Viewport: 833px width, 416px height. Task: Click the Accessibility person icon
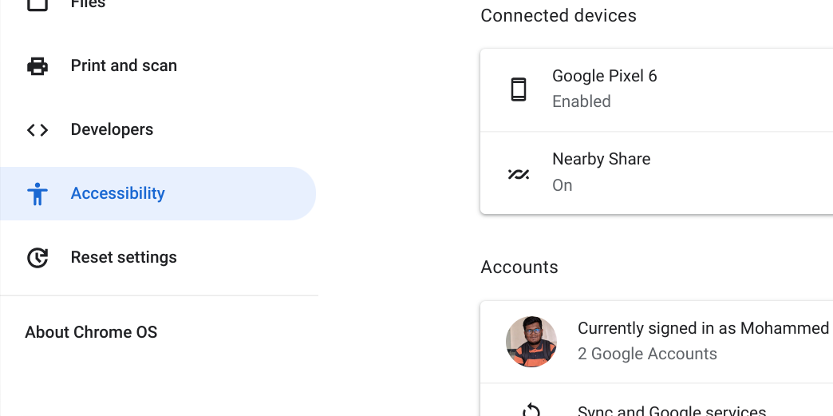tap(38, 194)
